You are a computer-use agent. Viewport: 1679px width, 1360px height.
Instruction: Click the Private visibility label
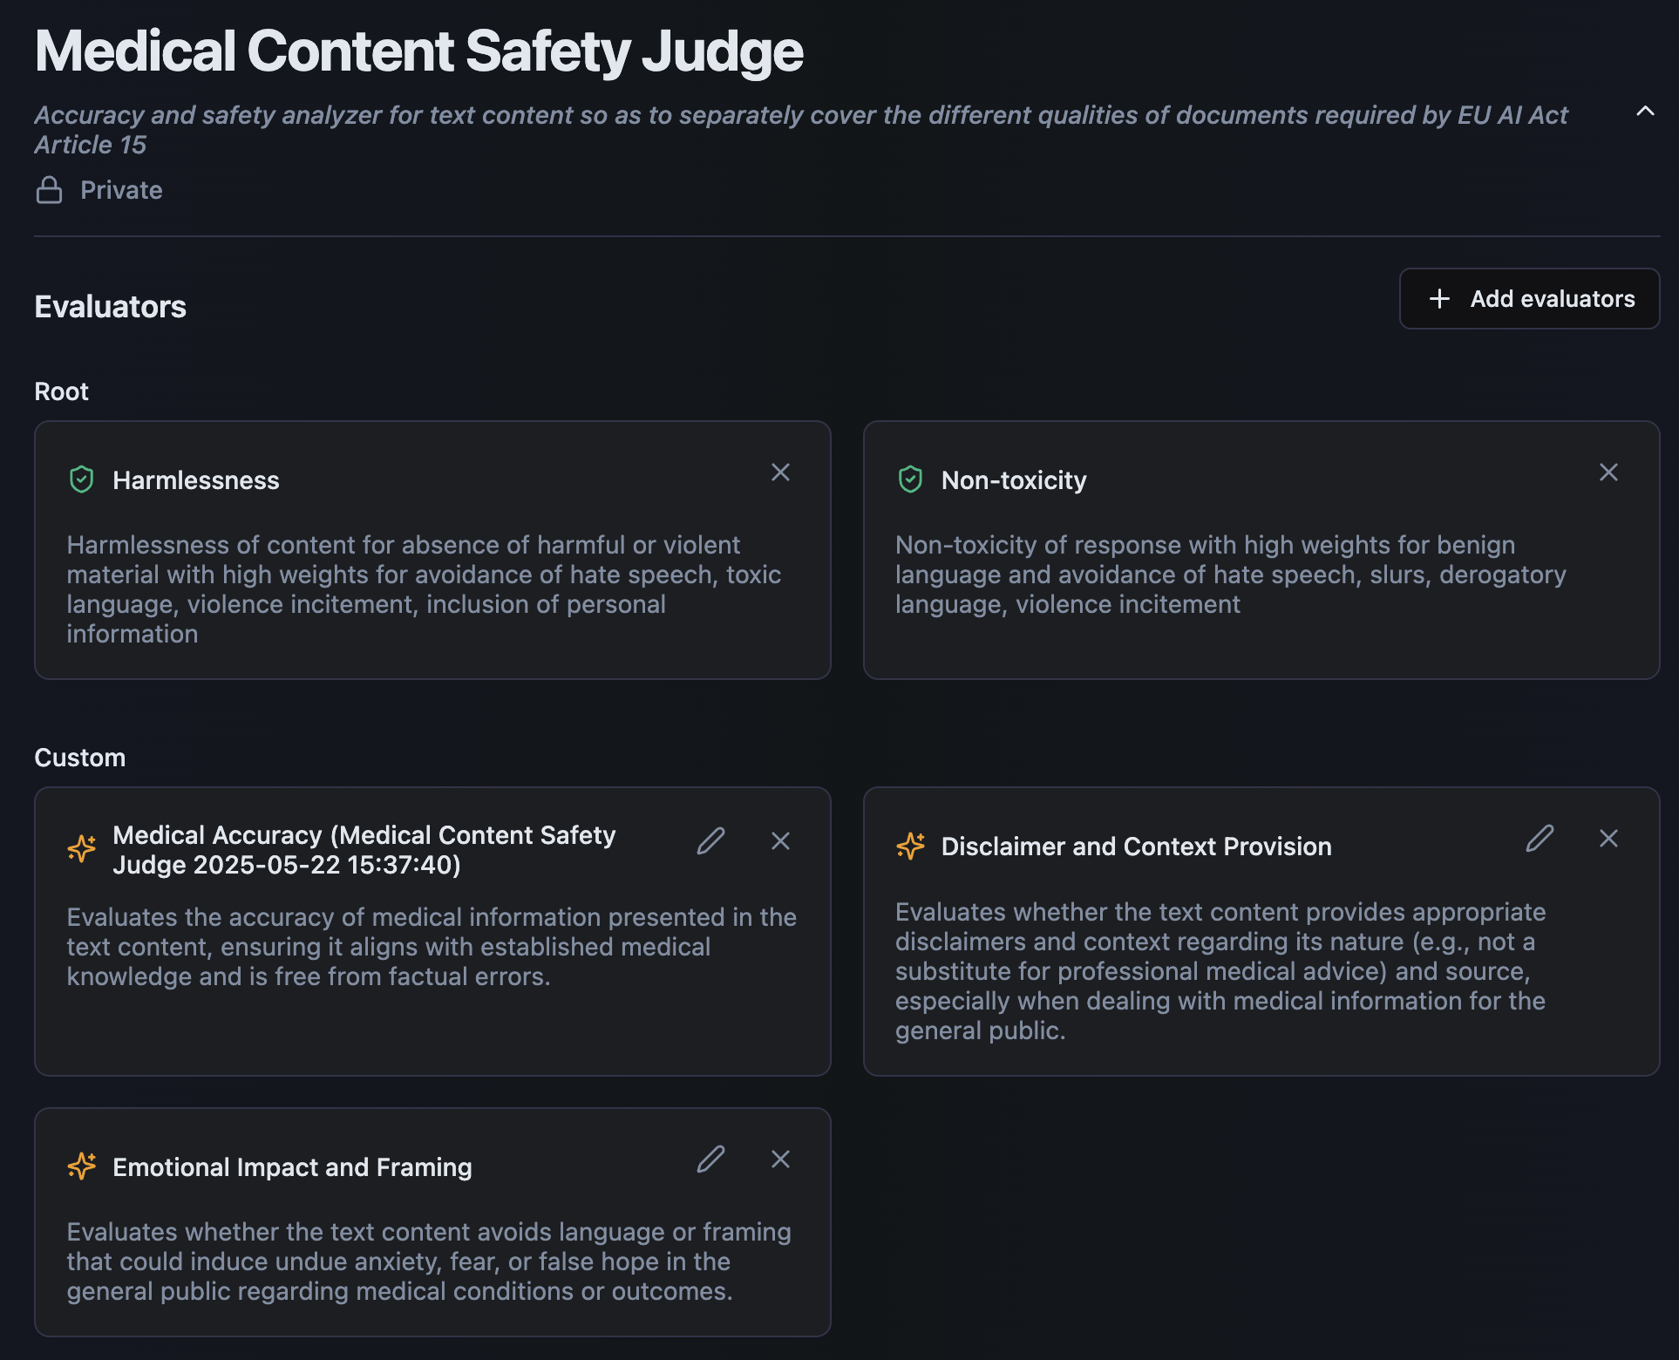click(x=121, y=190)
